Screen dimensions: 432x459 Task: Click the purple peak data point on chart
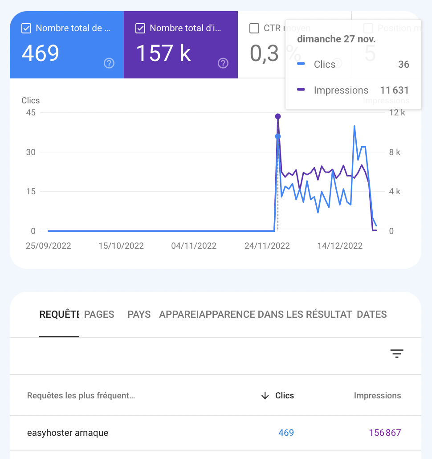pos(278,116)
